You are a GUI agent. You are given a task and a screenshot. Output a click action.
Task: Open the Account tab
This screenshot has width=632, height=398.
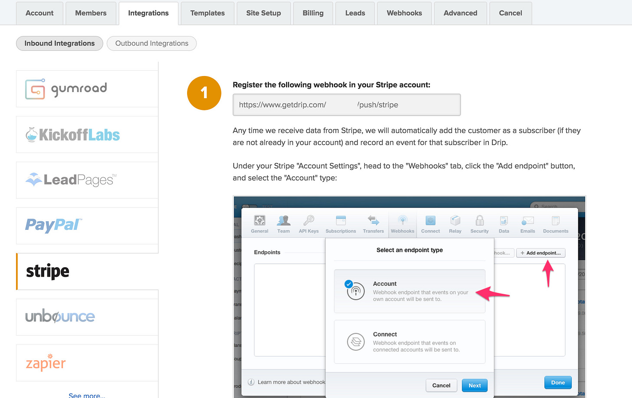pos(39,13)
